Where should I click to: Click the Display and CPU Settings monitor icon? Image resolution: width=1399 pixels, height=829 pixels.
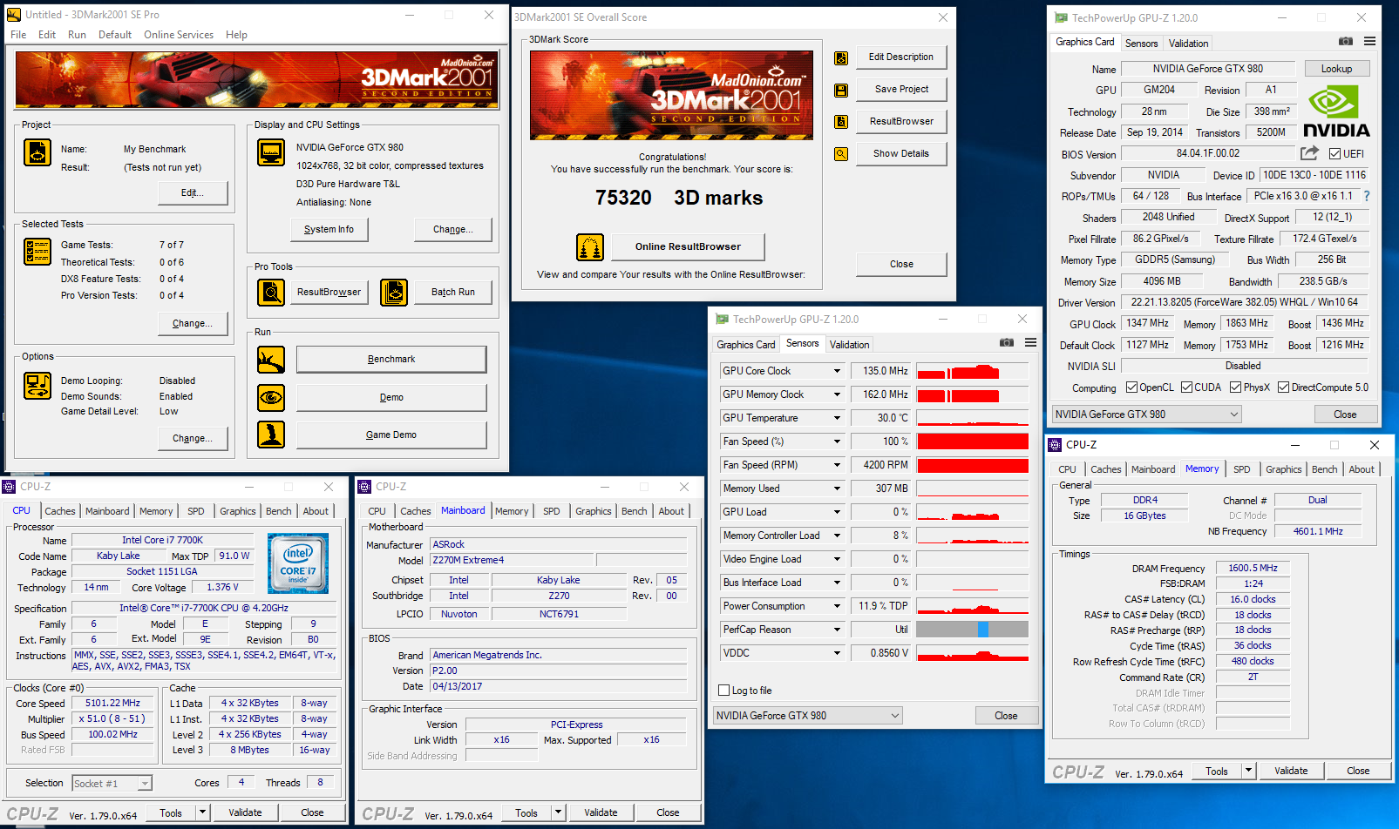(x=271, y=152)
